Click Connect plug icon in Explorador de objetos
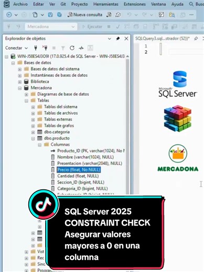Viewport: 204px width, 272px height. (x=36, y=48)
